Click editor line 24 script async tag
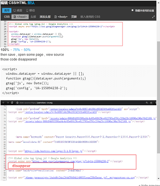 [62, 26]
